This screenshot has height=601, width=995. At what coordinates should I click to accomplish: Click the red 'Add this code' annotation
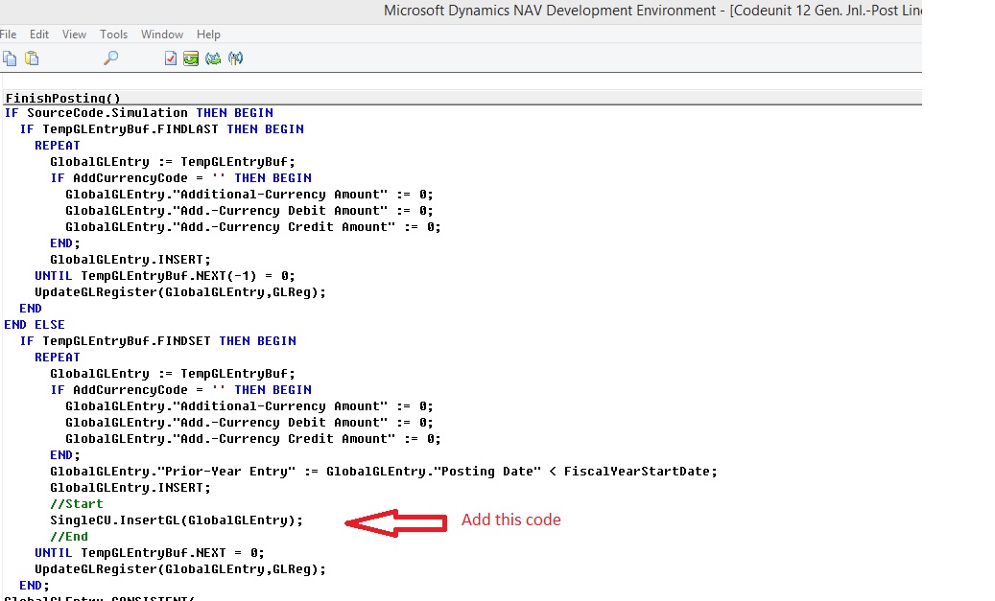tap(510, 520)
